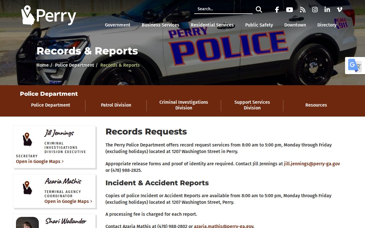Open the Facebook social icon
This screenshot has width=365, height=228.
point(277,10)
